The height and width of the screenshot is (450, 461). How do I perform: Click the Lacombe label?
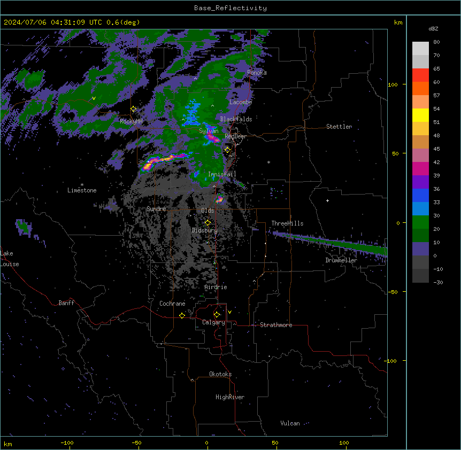pos(241,102)
